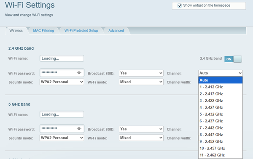Viewport: 253px width, 159px height.
Task: Turn off the 2.4 GHz band switch
Action: (x=233, y=59)
